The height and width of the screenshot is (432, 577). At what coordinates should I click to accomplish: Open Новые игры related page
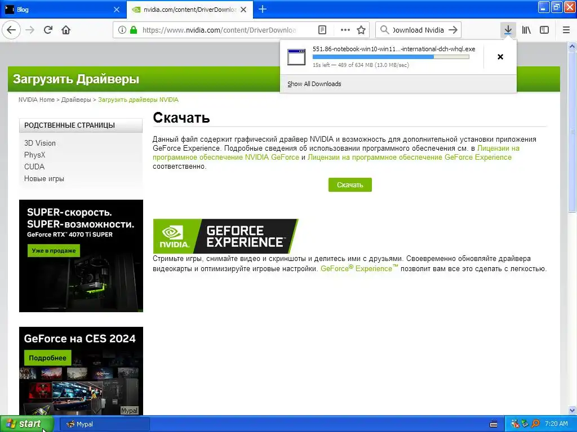(44, 178)
